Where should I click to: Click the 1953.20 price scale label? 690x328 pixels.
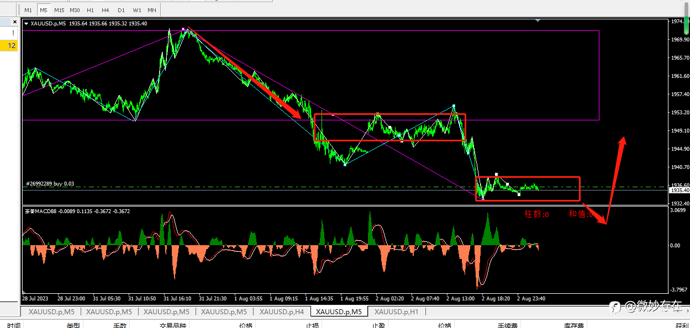click(x=680, y=112)
